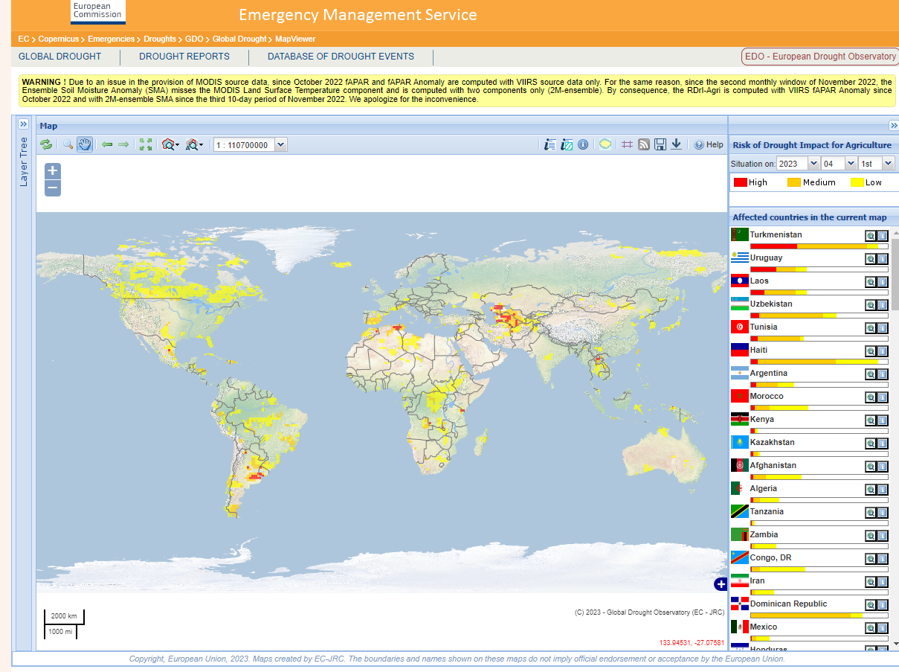Screen dimensions: 899x672
Task: Click the download arrow icon
Action: [676, 144]
